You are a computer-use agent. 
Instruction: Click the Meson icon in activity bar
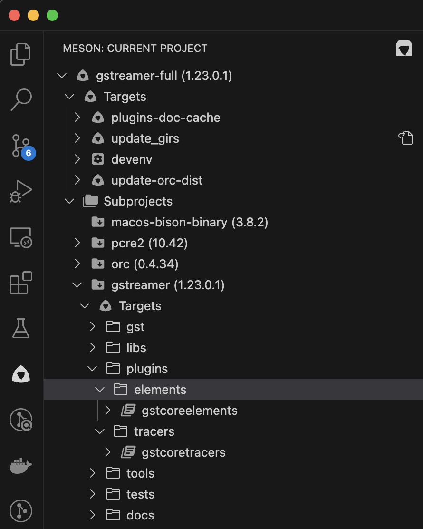21,374
